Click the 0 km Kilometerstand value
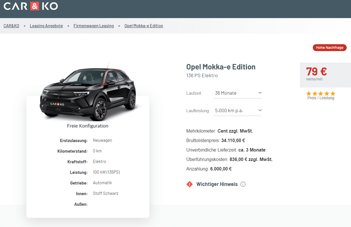This screenshot has width=351, height=227. [x=97, y=151]
